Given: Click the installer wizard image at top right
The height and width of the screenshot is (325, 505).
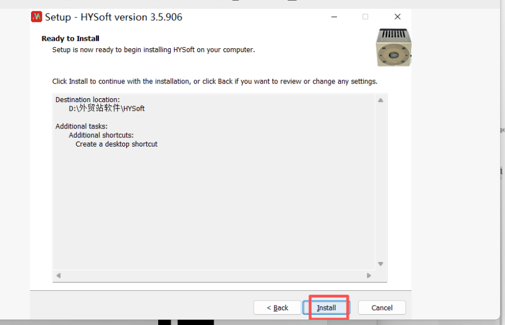Looking at the screenshot, I should (393, 47).
